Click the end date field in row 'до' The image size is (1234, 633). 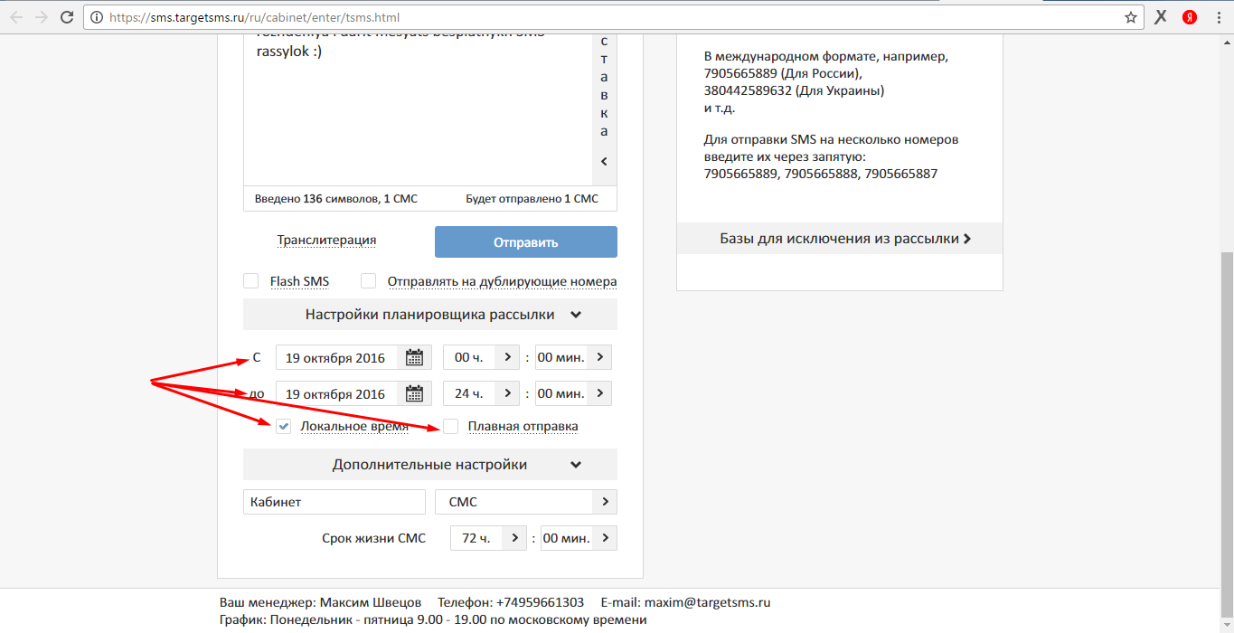click(336, 393)
